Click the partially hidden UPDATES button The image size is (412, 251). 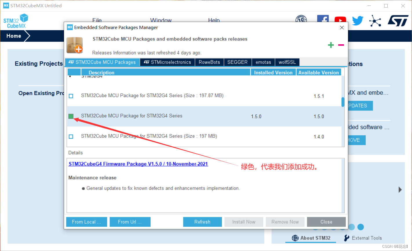[x=360, y=106]
